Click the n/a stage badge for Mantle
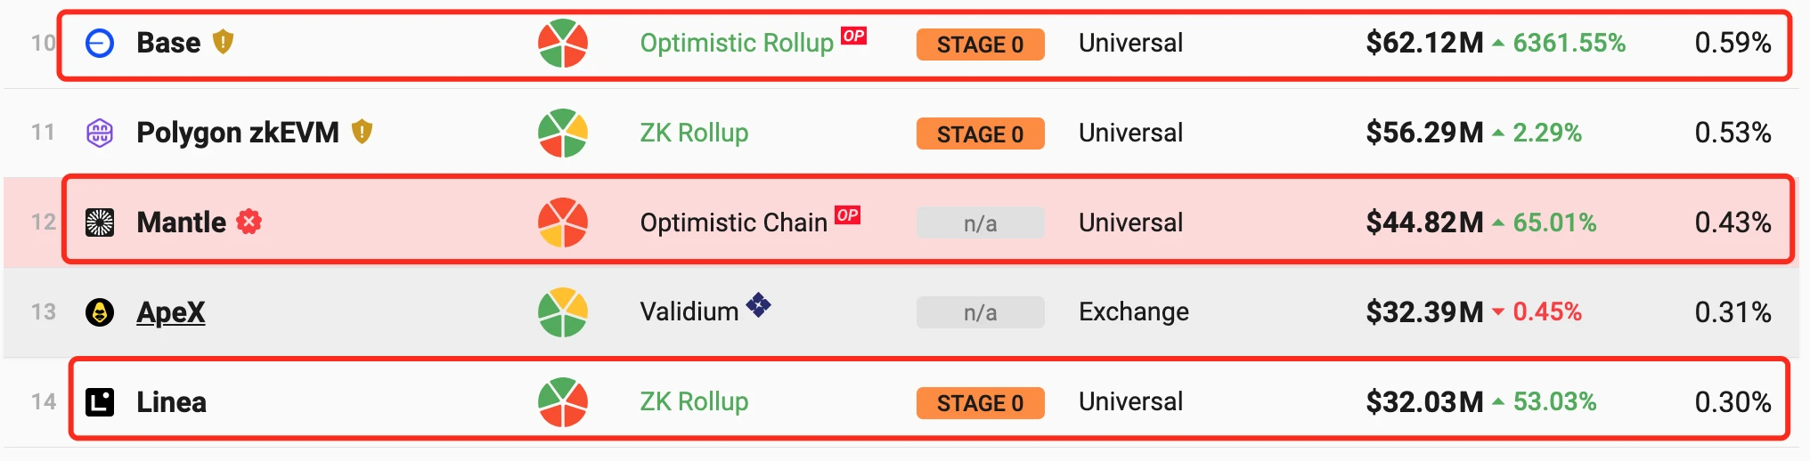This screenshot has height=461, width=1810. coord(981,223)
